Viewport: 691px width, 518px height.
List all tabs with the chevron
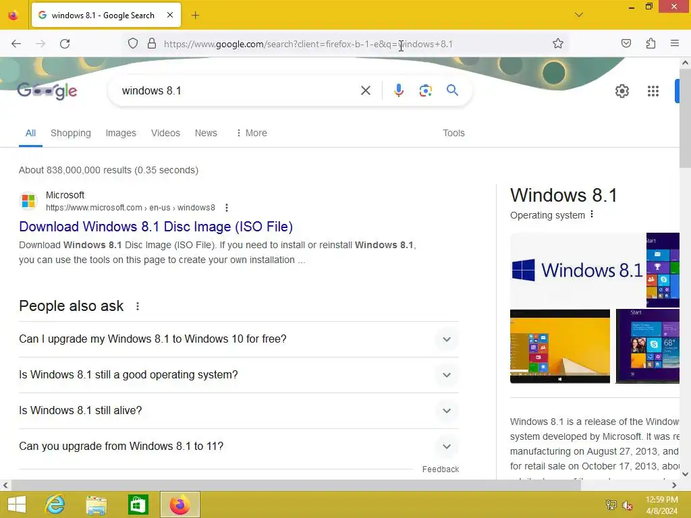pyautogui.click(x=579, y=15)
